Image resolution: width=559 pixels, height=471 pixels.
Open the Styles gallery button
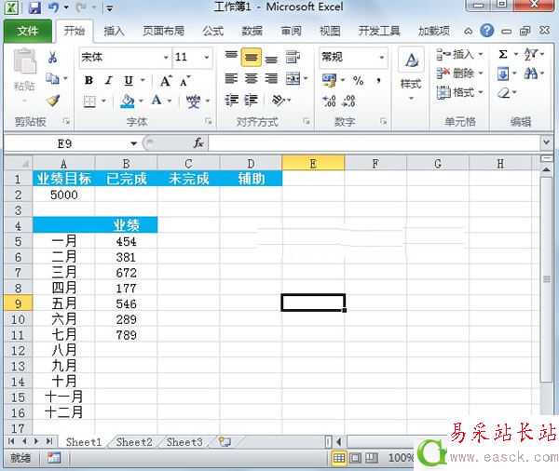click(x=411, y=74)
